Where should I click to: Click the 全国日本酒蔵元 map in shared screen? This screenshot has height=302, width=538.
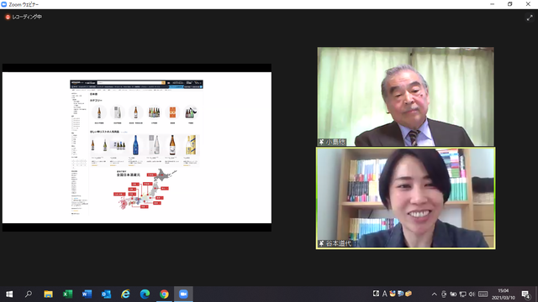(145, 189)
